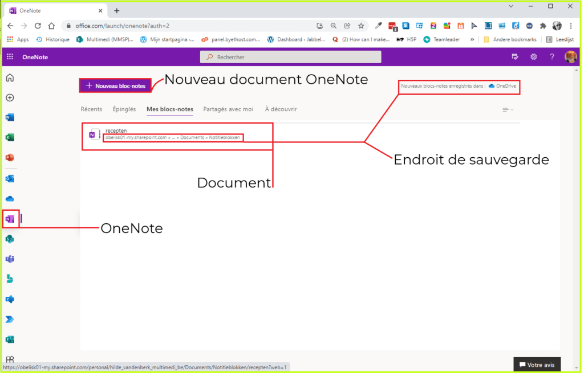Open the Andere bookmarks folder

pos(510,39)
